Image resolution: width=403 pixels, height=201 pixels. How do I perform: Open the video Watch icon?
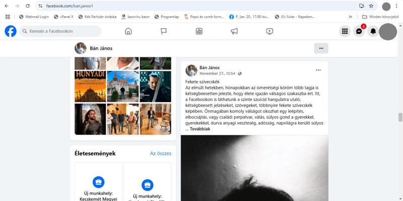270,31
